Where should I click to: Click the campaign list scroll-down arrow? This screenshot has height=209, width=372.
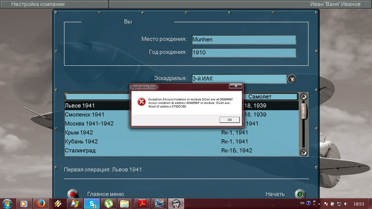pyautogui.click(x=304, y=152)
